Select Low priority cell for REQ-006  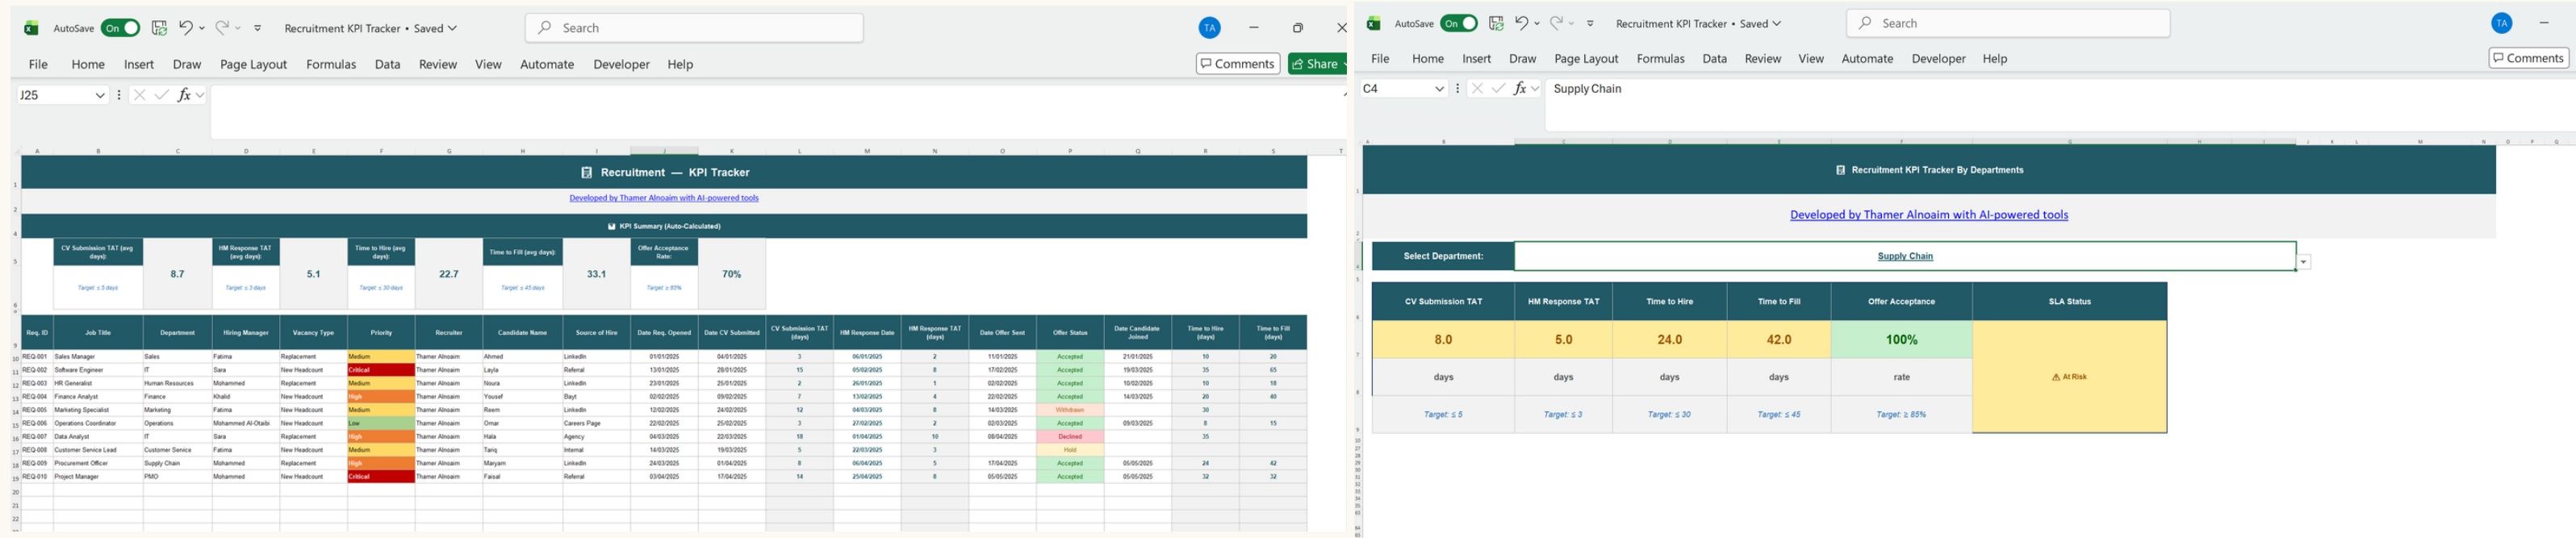coord(381,423)
